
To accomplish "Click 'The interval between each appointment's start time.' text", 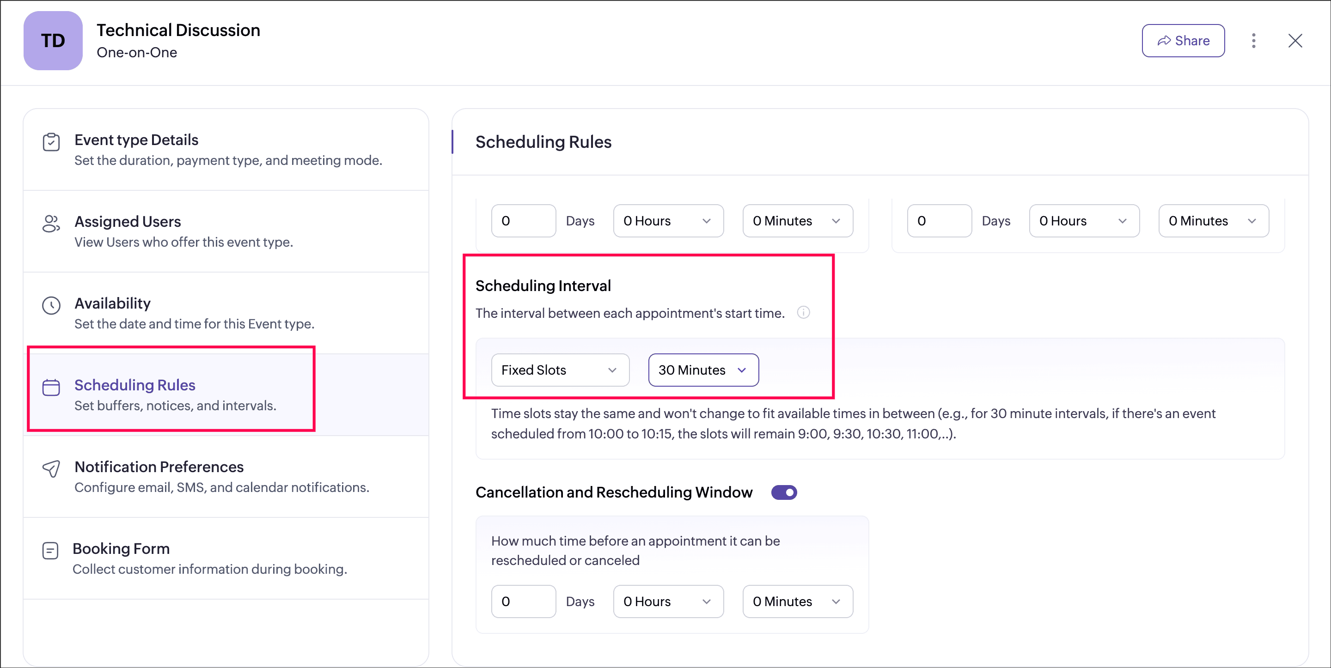I will [630, 313].
